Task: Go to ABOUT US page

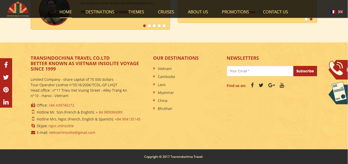Action: click(x=198, y=12)
